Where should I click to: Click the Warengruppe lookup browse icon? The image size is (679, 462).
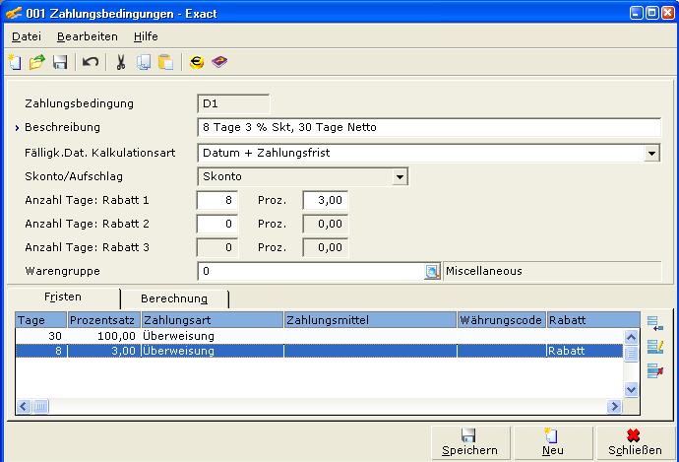click(432, 272)
